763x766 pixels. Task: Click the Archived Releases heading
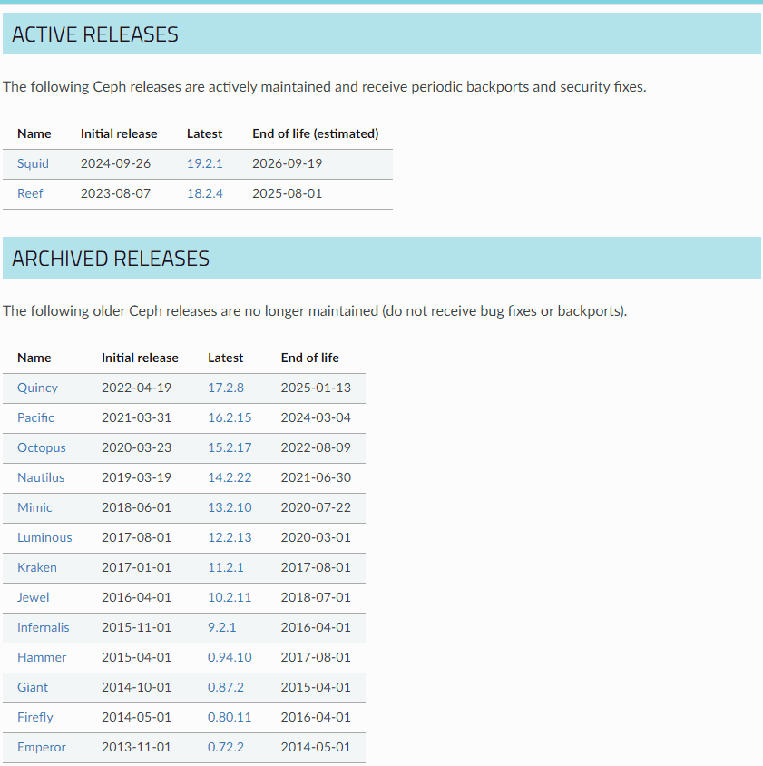pyautogui.click(x=111, y=259)
